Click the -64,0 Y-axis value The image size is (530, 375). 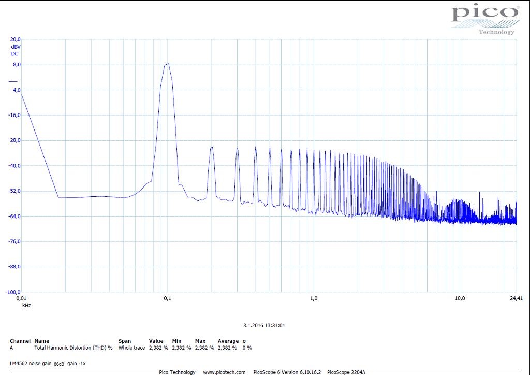pos(14,217)
